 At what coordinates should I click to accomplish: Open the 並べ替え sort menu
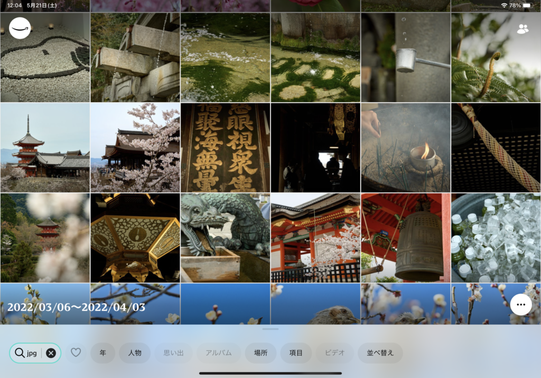(380, 353)
